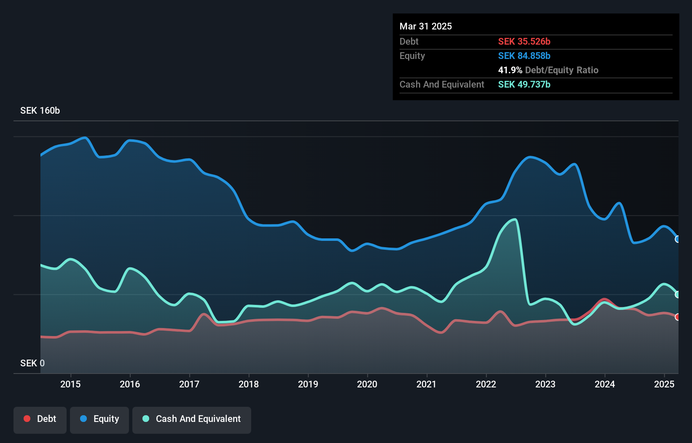Select the 2025 label on the time axis

[665, 384]
